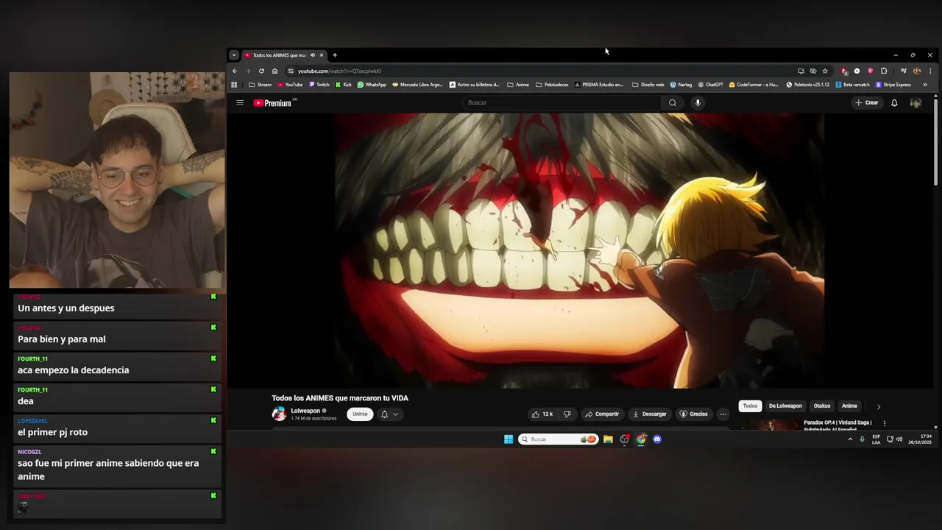Open Discord from the taskbar
Screen dimensions: 942x530
(x=657, y=439)
